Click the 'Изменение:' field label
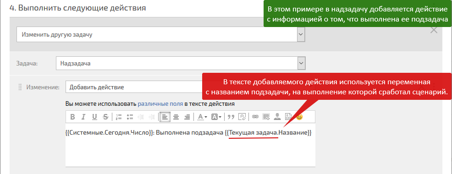Viewport: 452px width, 174px height. point(43,87)
